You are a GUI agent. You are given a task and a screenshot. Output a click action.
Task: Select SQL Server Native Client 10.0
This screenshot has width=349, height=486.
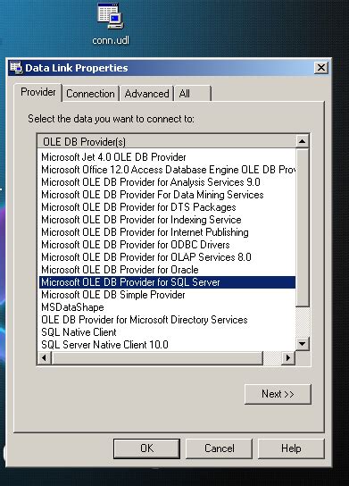tap(167, 345)
